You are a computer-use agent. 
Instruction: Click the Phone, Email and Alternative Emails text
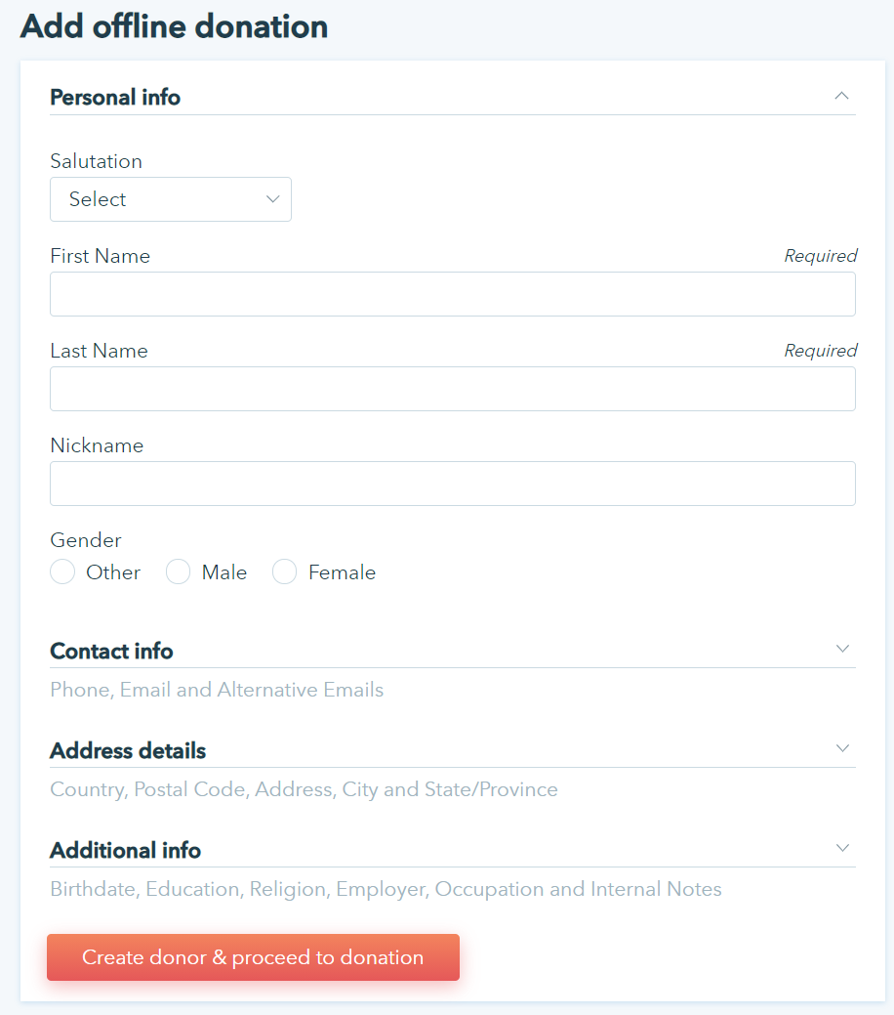pos(217,691)
